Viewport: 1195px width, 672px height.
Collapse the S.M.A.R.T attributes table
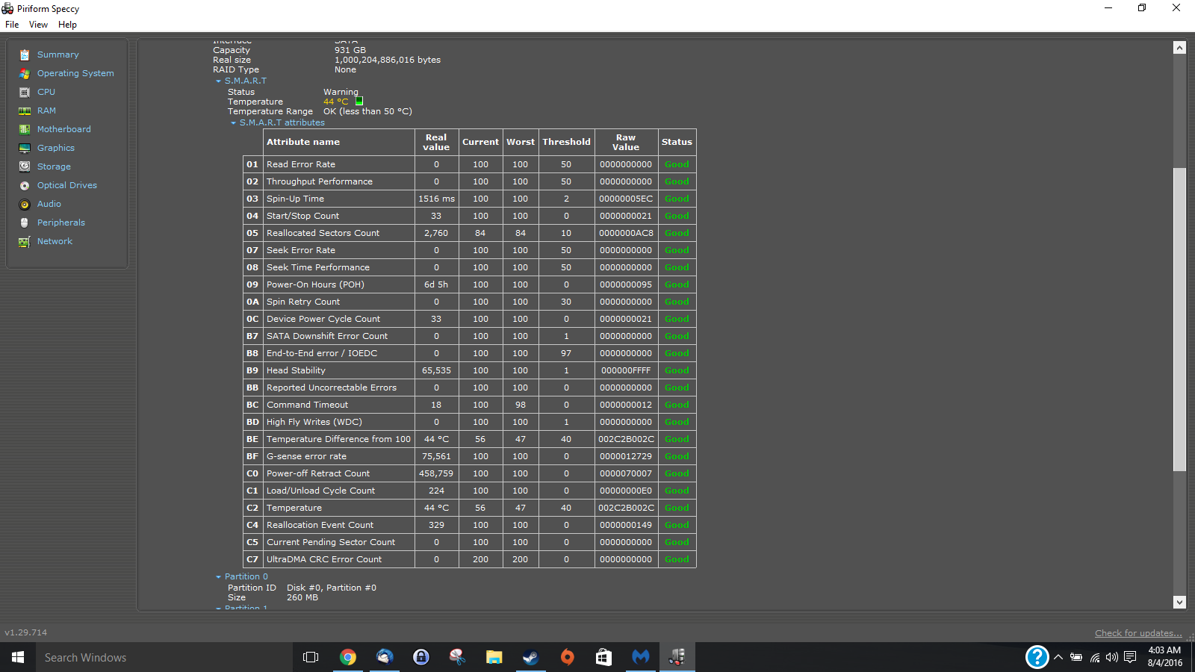[234, 123]
